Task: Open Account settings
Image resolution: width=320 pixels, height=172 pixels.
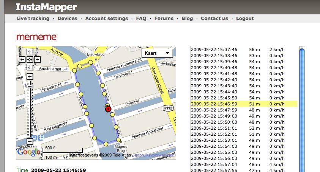Action: [x=106, y=18]
